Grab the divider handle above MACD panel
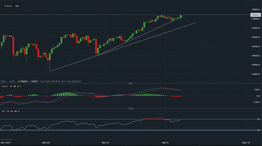 coord(131,83)
